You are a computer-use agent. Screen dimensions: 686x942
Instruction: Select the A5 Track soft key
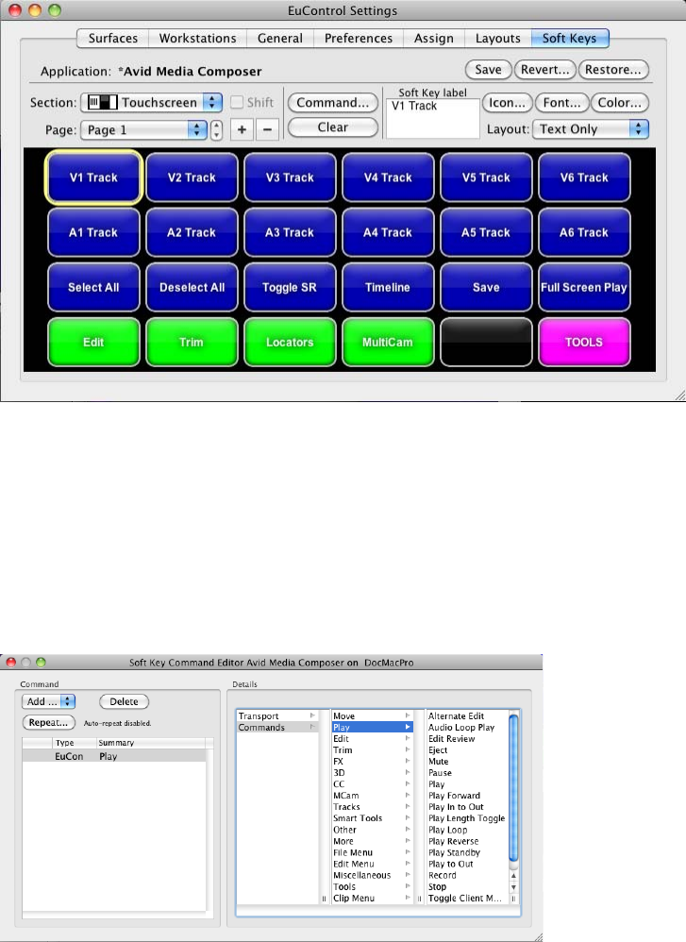486,232
